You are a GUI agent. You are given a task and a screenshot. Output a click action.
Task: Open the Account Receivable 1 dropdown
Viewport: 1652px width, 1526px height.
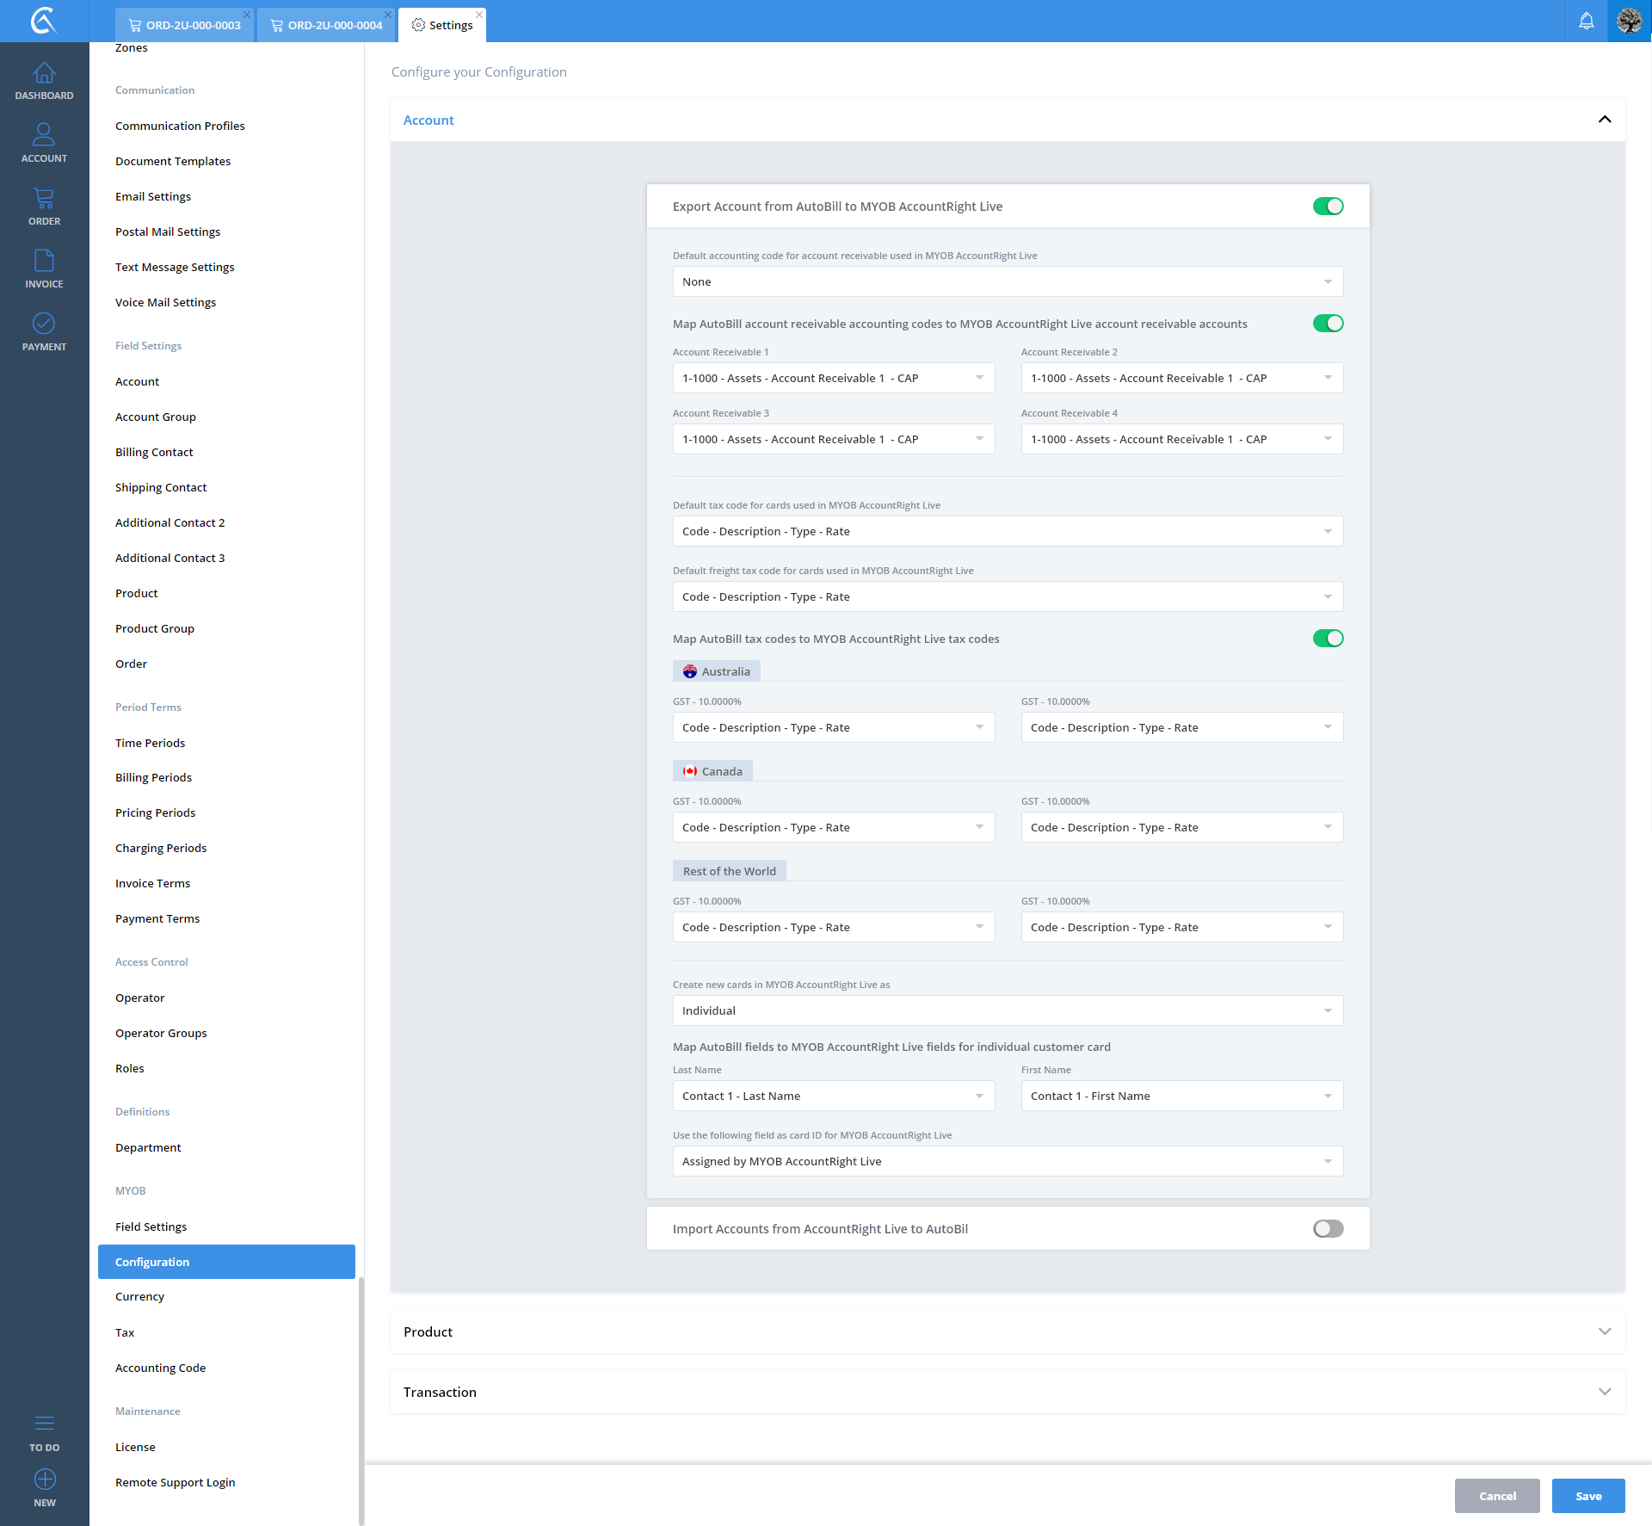point(833,379)
